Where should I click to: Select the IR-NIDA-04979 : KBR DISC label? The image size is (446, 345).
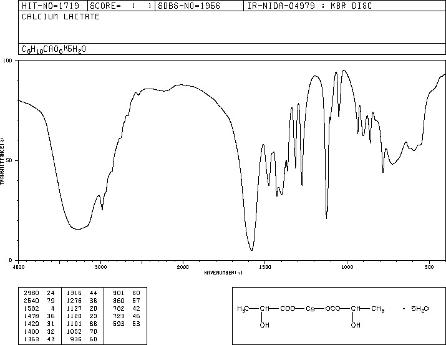[x=309, y=6]
